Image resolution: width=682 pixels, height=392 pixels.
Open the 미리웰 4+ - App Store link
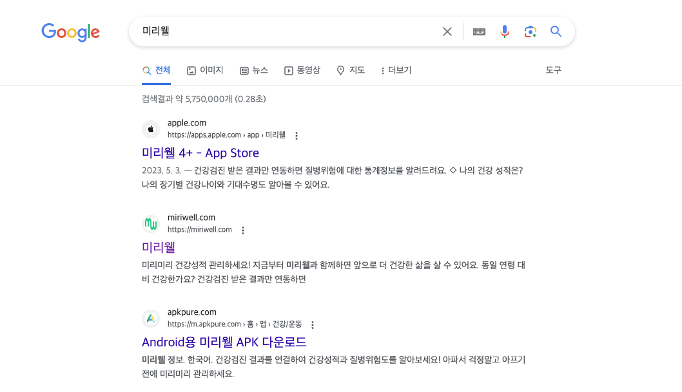click(x=200, y=153)
